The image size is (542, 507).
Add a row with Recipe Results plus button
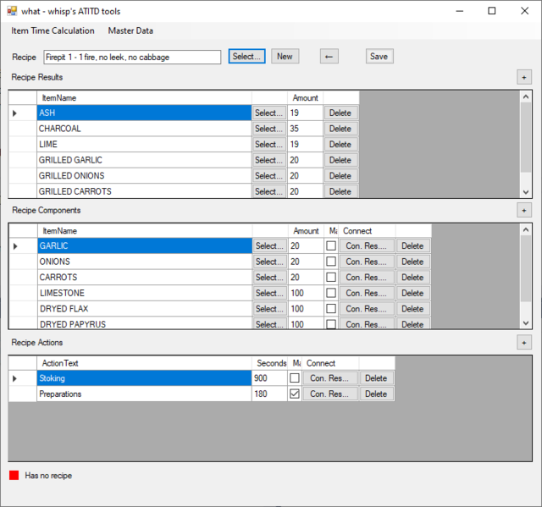(x=524, y=77)
